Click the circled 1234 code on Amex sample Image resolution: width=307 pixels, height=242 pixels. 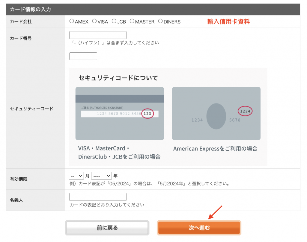(245, 111)
